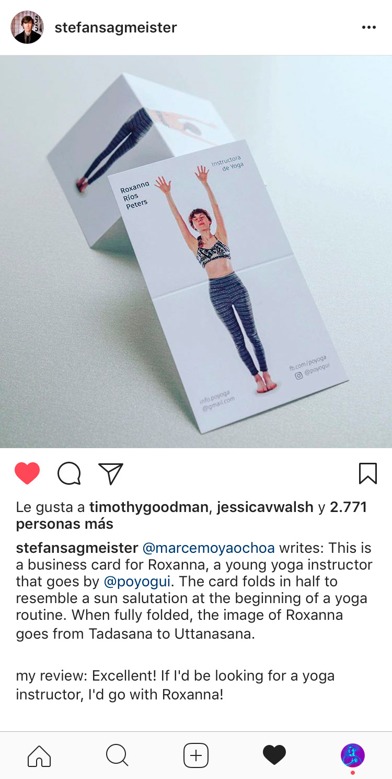392x779 pixels.
Task: Unlike the post via red heart
Action: tap(27, 474)
